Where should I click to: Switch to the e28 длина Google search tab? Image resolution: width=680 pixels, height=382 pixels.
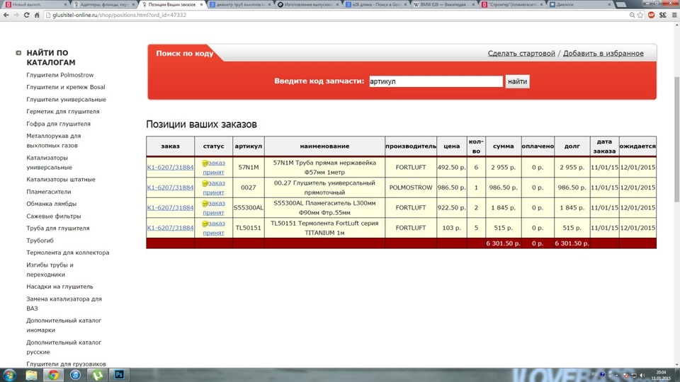coord(375,4)
